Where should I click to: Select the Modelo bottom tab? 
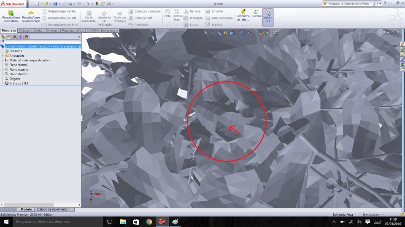(x=26, y=209)
